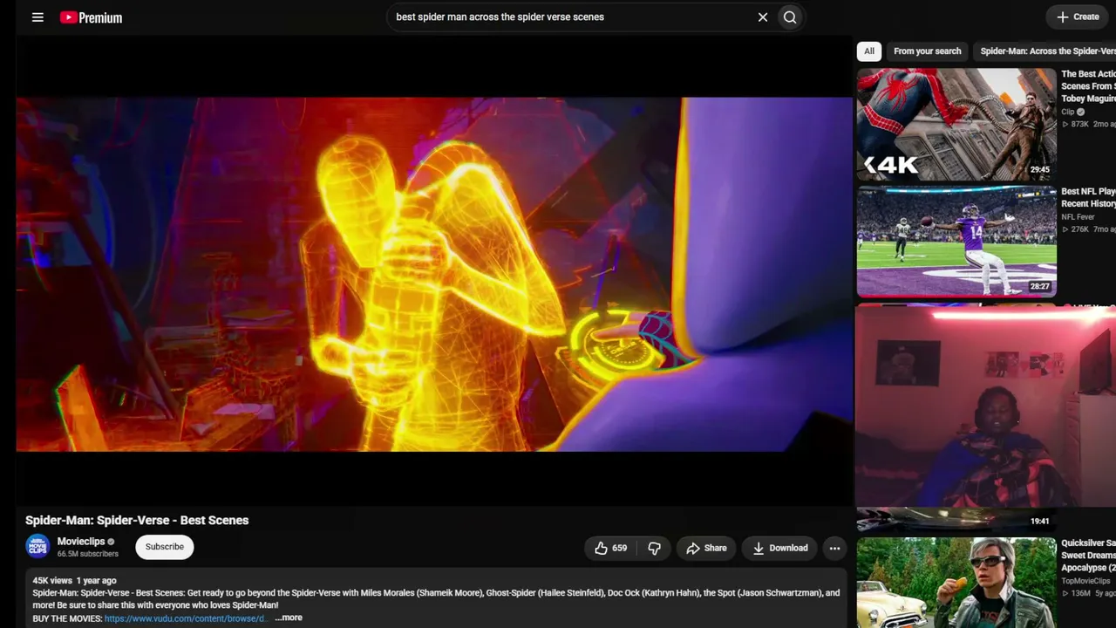
Task: Share this video
Action: click(x=706, y=548)
